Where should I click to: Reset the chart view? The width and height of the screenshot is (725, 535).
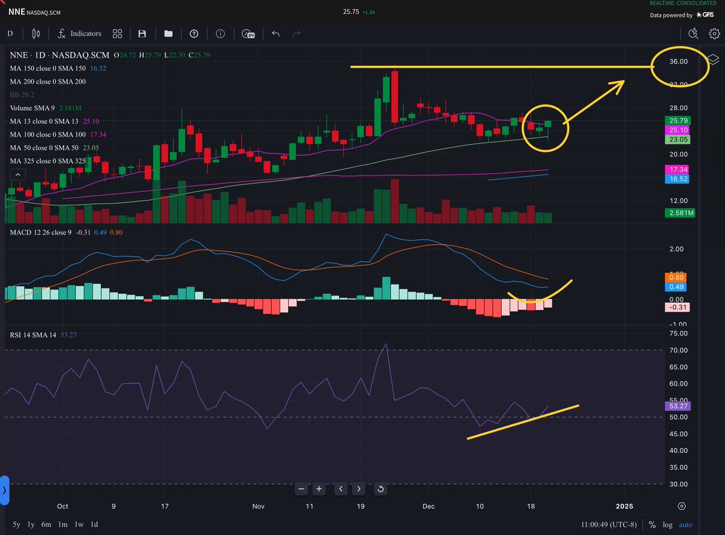coord(381,488)
